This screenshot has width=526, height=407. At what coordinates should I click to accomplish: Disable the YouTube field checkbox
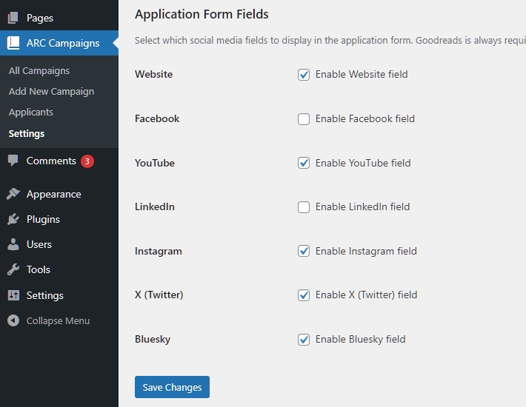[x=304, y=163]
